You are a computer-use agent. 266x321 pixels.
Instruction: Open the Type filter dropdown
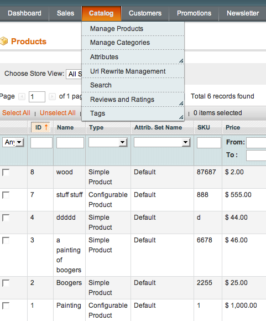[x=108, y=142]
